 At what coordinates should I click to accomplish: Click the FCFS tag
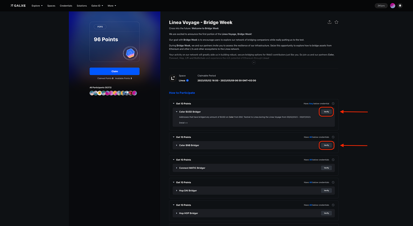[100, 27]
